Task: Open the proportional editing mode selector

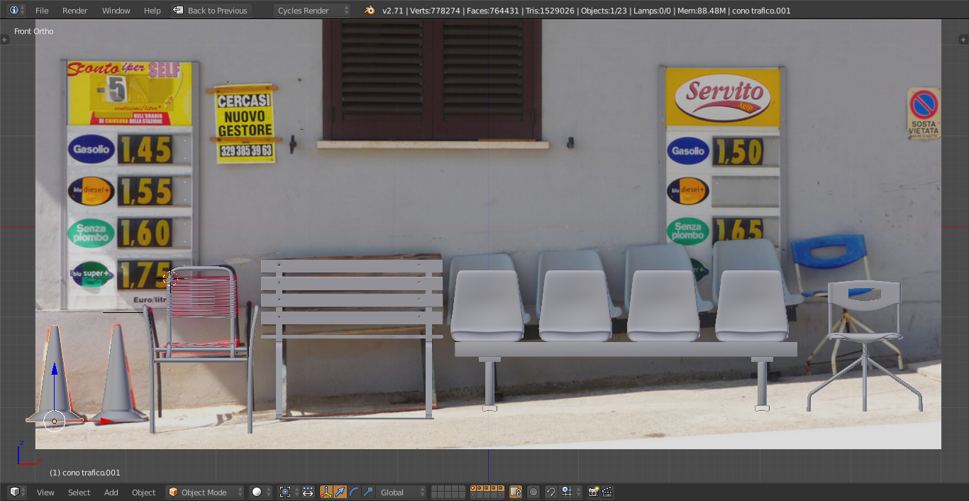Action: point(533,492)
